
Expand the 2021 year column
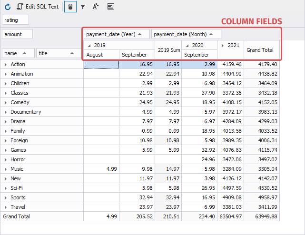coord(223,46)
